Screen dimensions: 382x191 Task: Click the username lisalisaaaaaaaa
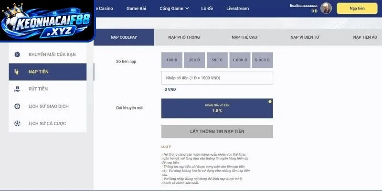(304, 6)
